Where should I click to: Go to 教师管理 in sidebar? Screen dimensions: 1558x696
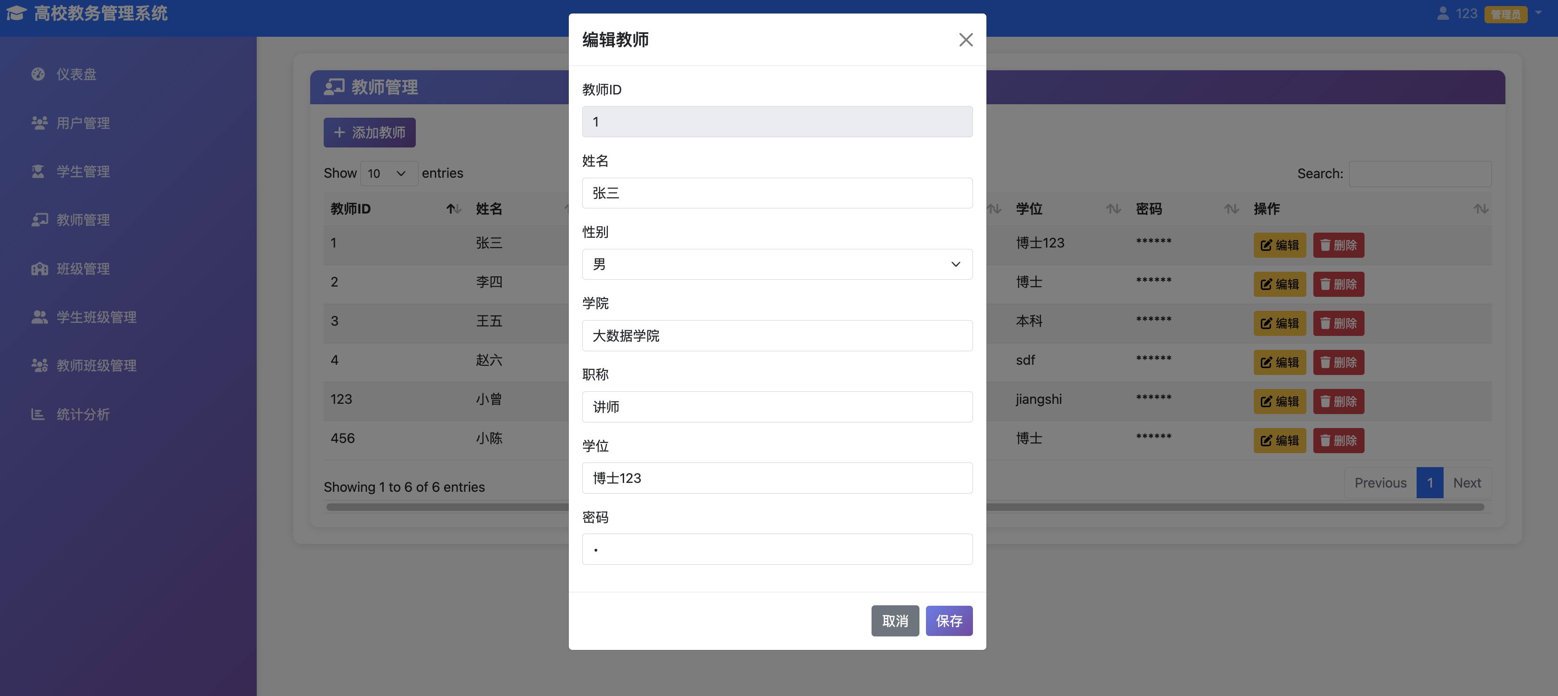tap(83, 220)
